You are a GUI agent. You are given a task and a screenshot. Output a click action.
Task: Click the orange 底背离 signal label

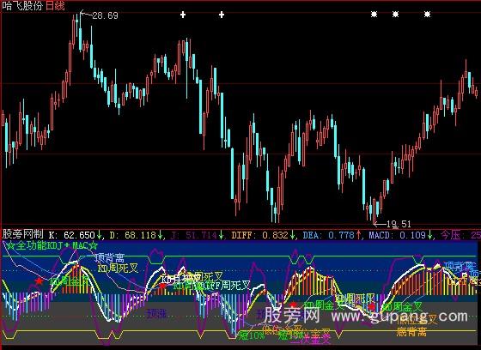click(x=411, y=331)
